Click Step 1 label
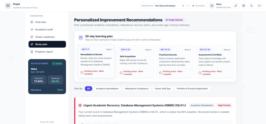Viewport: 266px width, 124px height. click(109, 50)
